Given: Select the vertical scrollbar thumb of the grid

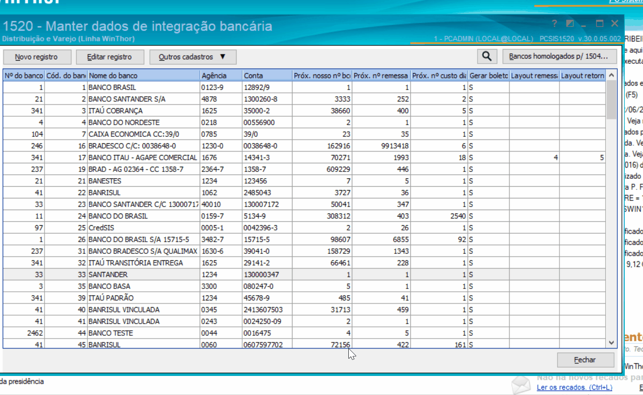Looking at the screenshot, I should [611, 100].
